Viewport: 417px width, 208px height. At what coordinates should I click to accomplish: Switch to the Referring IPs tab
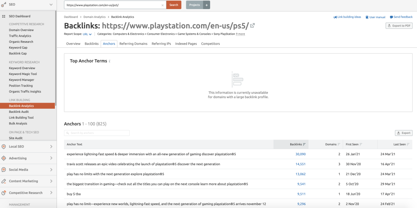click(x=161, y=44)
